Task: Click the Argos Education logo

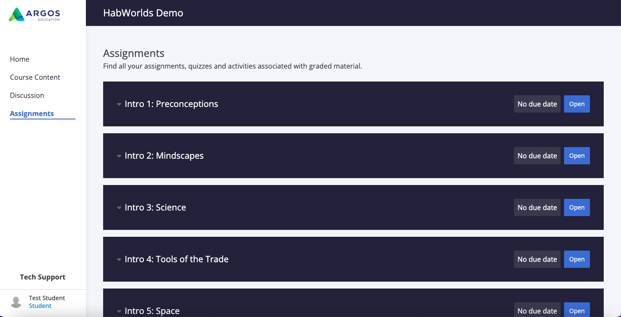Action: (x=34, y=14)
